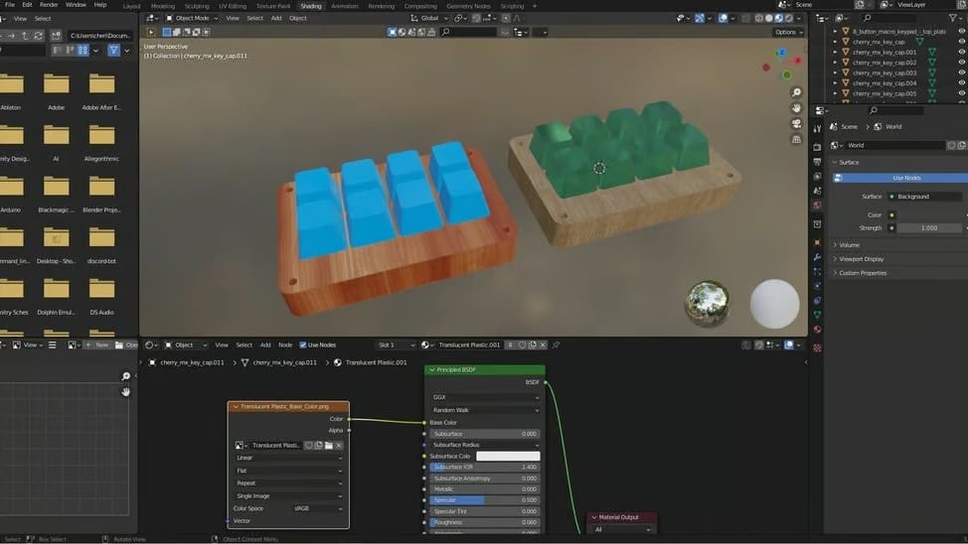Toggle visibility of cherry_mx_key_cap.001

[961, 53]
